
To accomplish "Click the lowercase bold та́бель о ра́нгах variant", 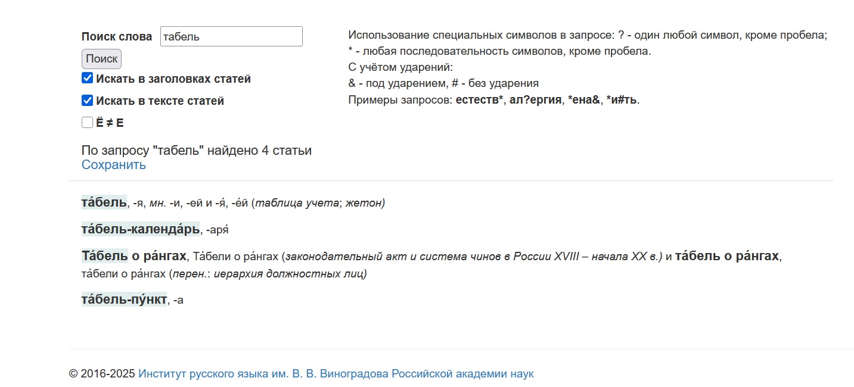I will click(x=726, y=256).
